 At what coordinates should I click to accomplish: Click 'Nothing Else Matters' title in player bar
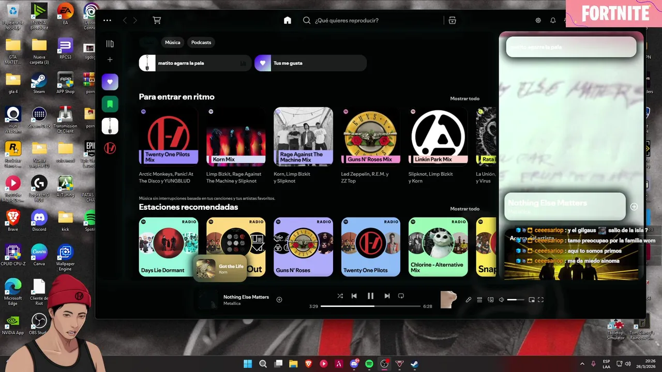tap(246, 297)
